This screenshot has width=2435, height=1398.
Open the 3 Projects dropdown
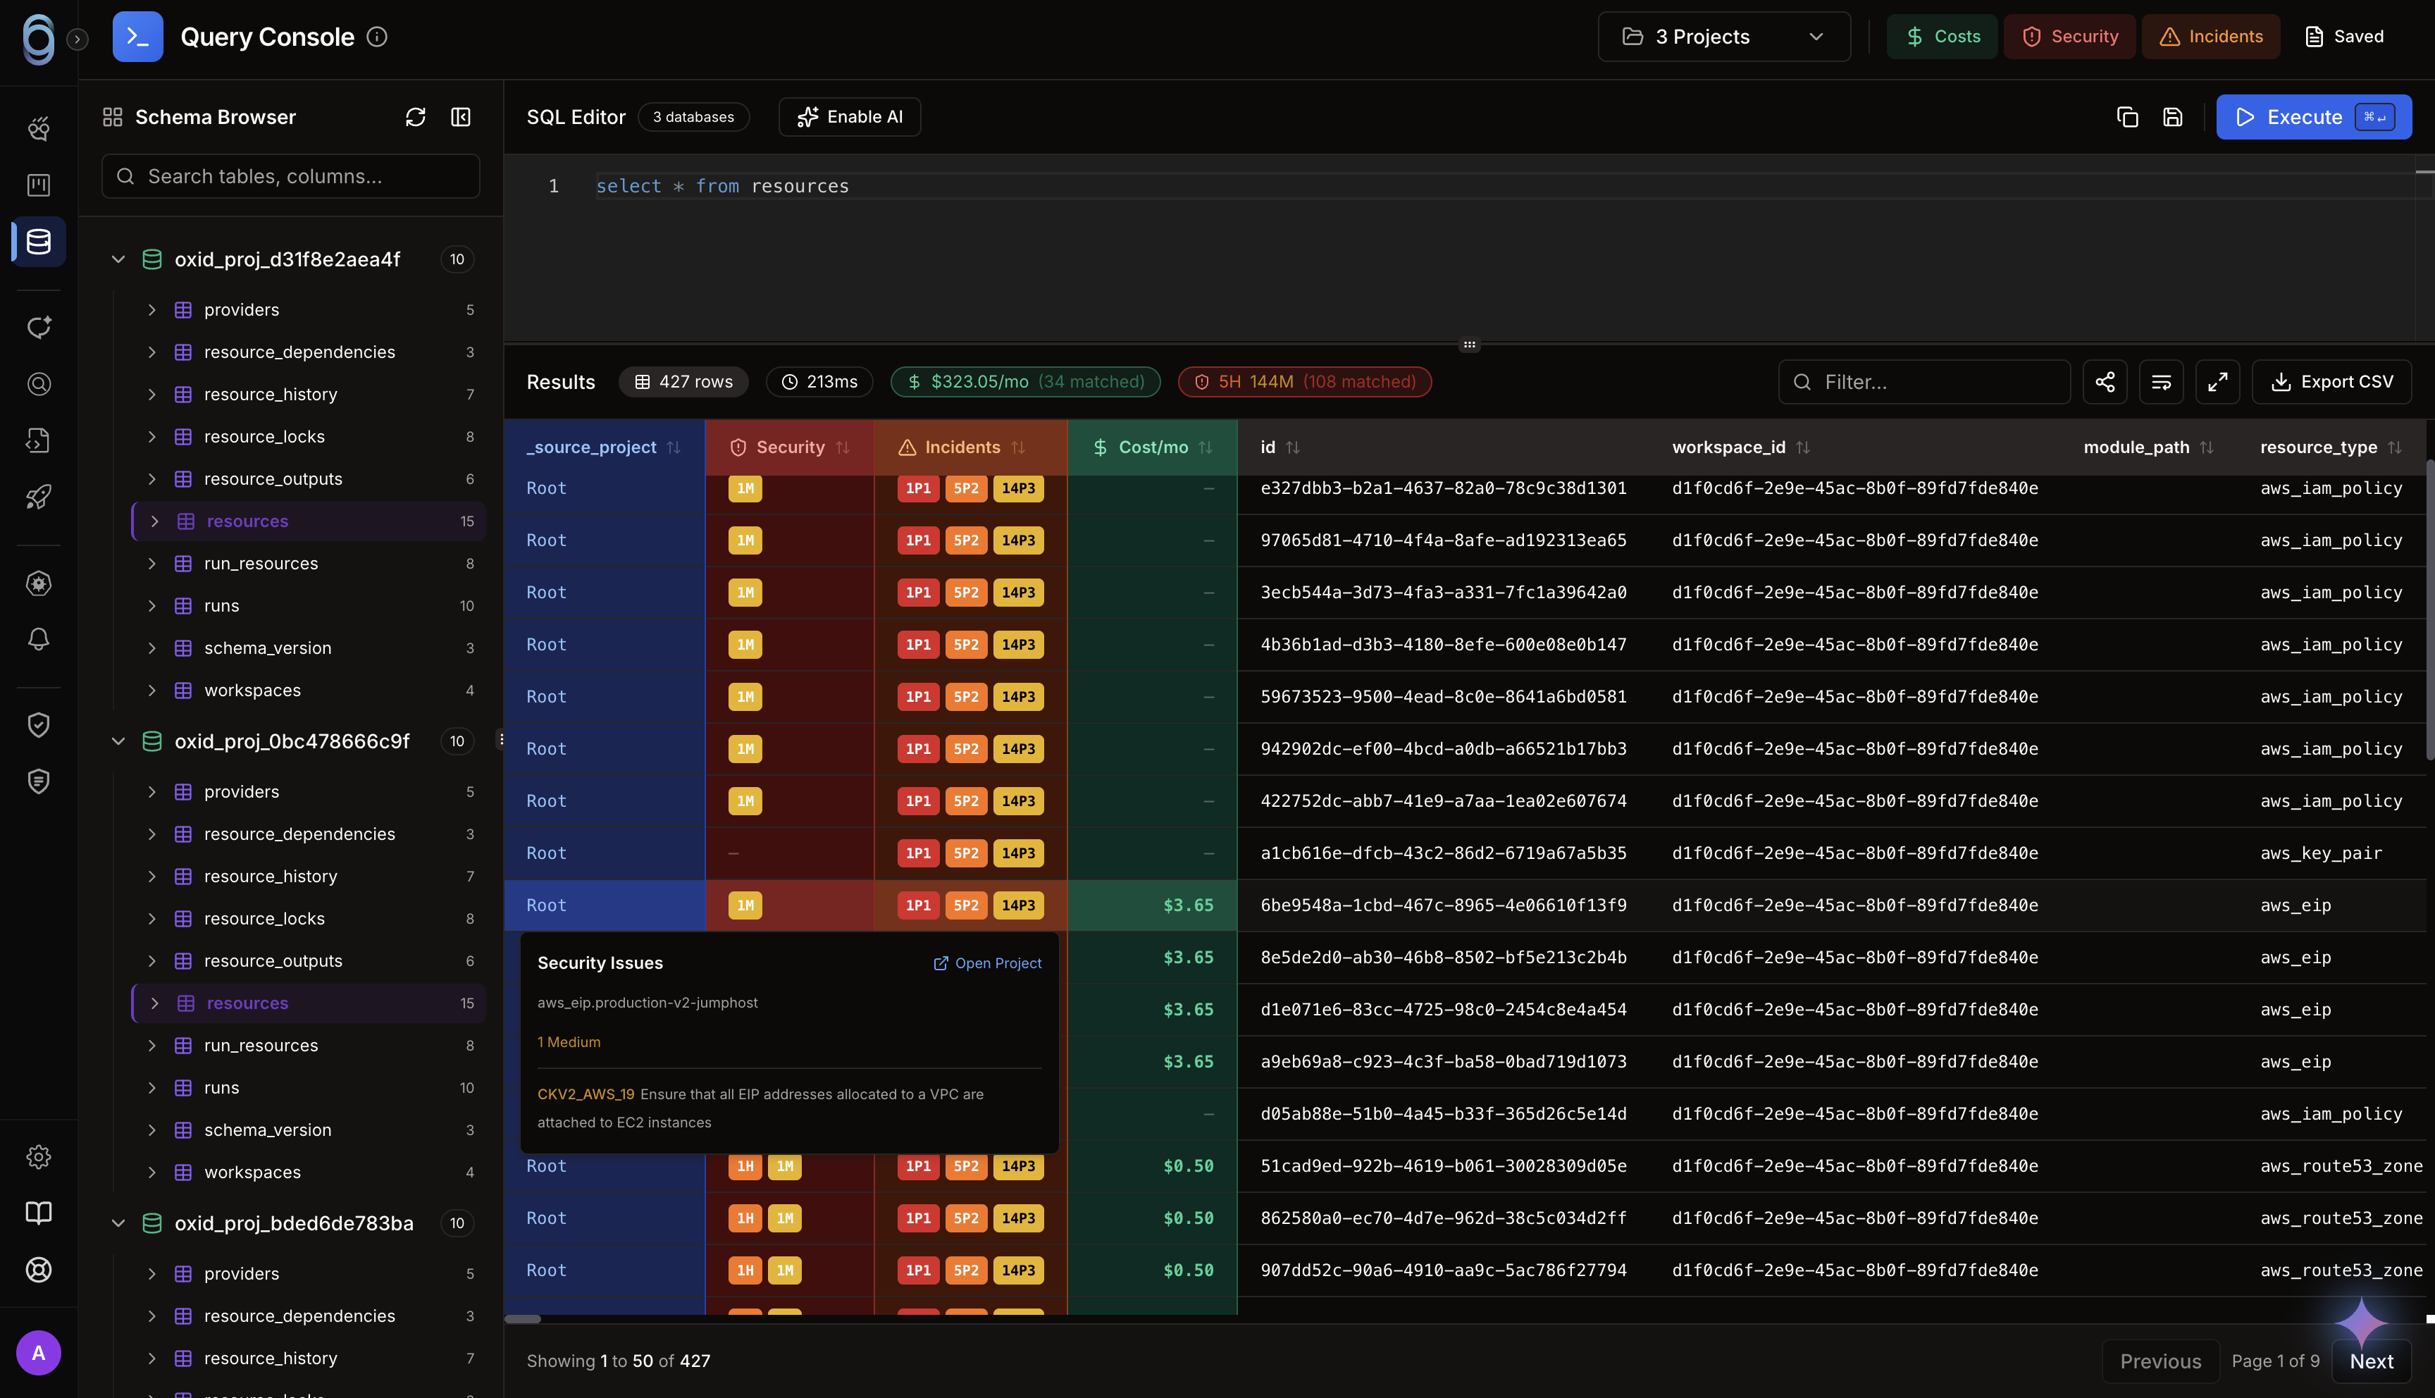(1724, 37)
